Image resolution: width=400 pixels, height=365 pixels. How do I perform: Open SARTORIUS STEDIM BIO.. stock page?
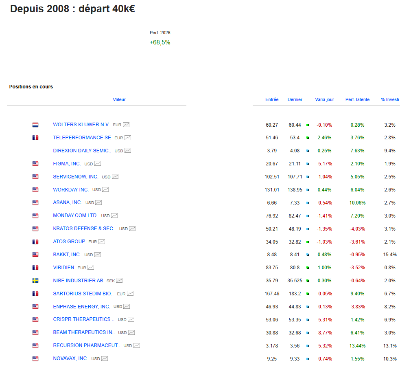click(x=83, y=294)
